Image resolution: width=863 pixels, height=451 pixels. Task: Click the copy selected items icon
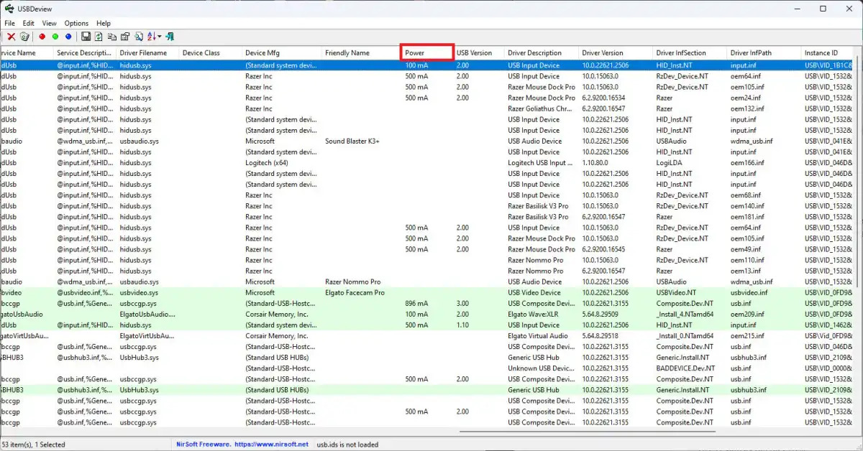click(x=111, y=37)
